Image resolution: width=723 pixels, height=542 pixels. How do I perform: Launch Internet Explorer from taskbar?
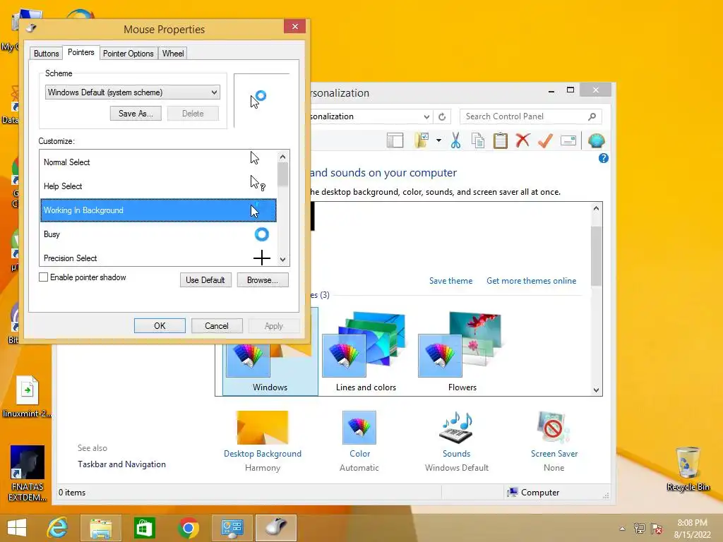[58, 528]
